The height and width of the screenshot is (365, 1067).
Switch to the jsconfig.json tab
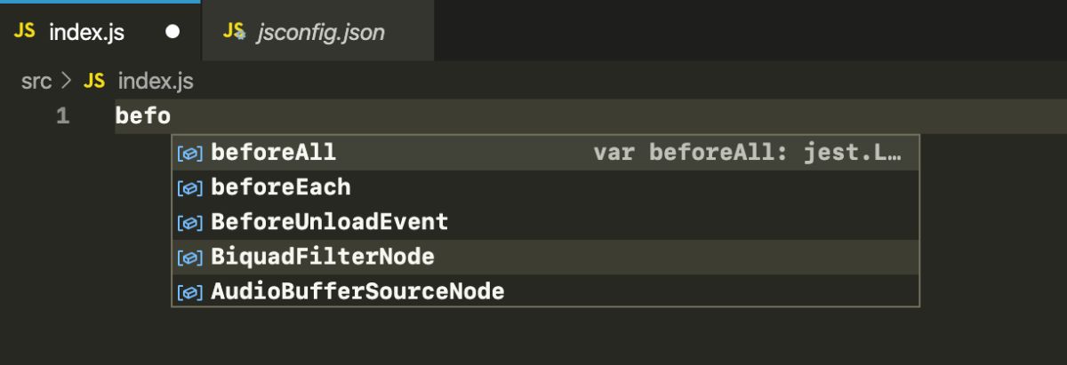point(320,33)
